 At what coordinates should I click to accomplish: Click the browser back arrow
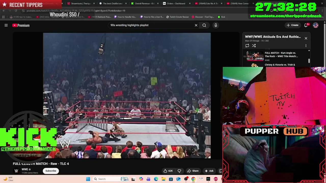point(4,11)
